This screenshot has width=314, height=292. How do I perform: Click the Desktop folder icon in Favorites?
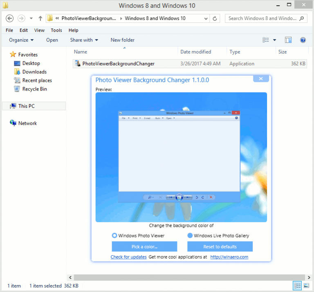pos(17,63)
